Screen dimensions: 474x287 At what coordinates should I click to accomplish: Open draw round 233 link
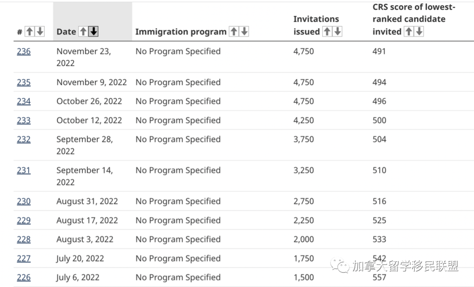point(24,120)
